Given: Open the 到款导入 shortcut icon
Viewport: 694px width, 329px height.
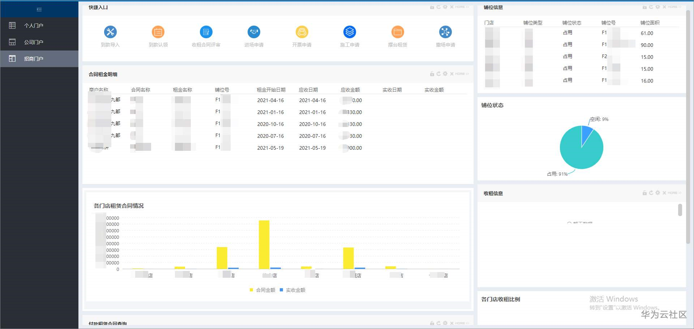Looking at the screenshot, I should [110, 32].
